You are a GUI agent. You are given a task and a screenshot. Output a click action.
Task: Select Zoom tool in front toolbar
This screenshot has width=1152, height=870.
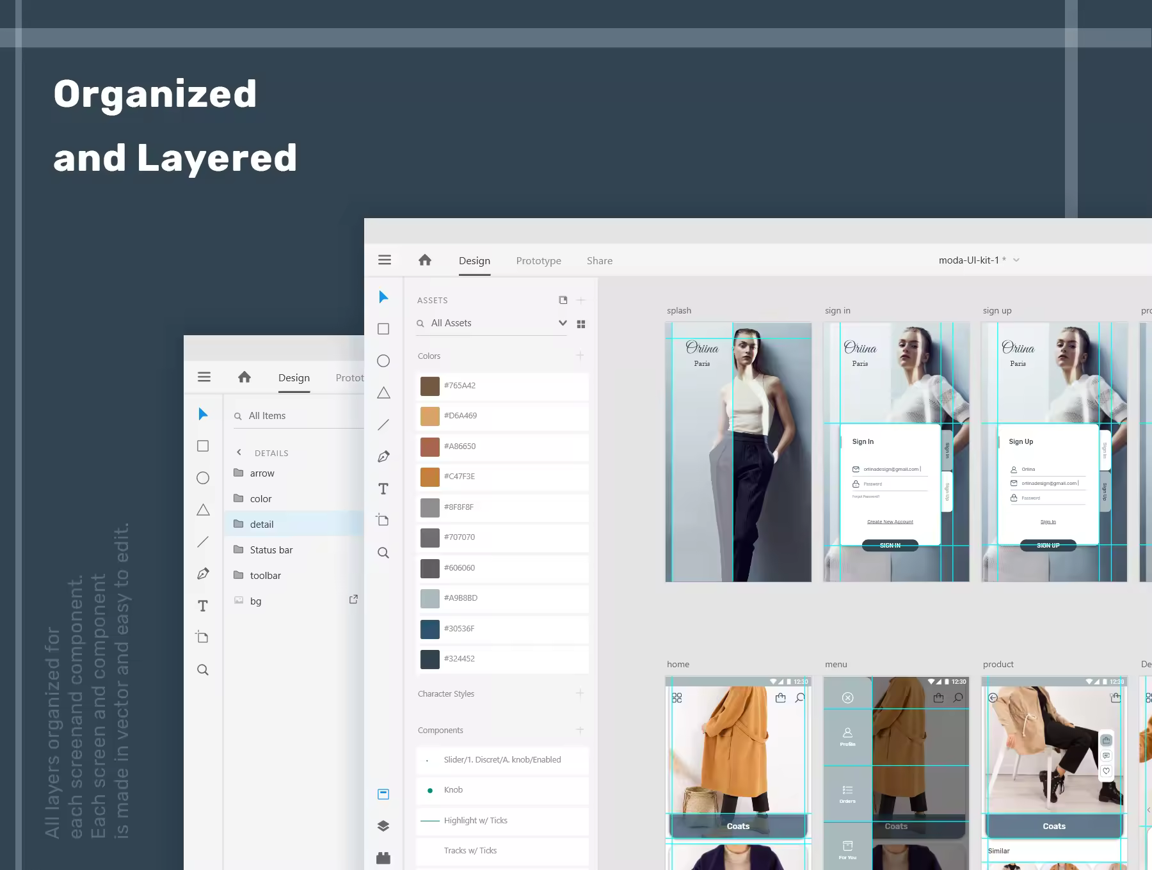[x=383, y=553]
